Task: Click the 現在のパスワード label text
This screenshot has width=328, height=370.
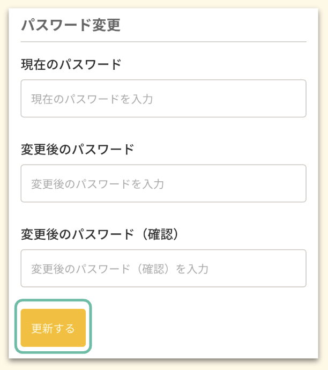Action: pos(71,65)
